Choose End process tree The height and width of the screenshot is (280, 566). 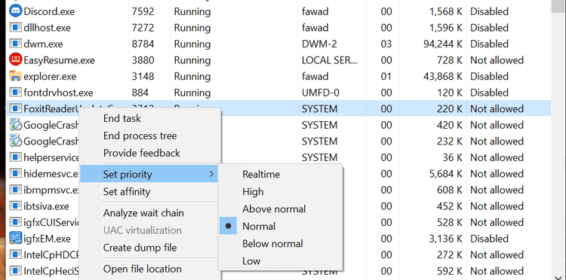(x=140, y=135)
